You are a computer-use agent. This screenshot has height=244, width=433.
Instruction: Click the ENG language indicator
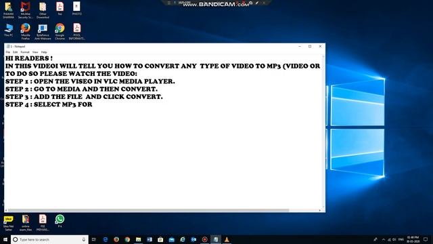(x=401, y=239)
